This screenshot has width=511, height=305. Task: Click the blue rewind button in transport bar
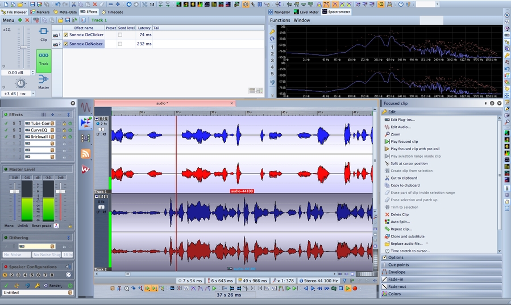tap(319, 289)
